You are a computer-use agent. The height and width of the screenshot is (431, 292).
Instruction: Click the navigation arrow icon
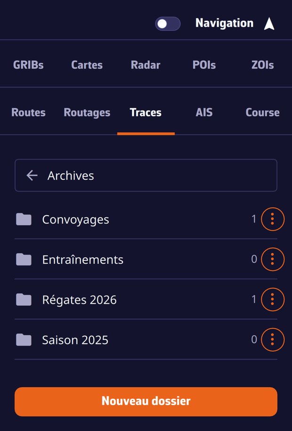(x=269, y=24)
